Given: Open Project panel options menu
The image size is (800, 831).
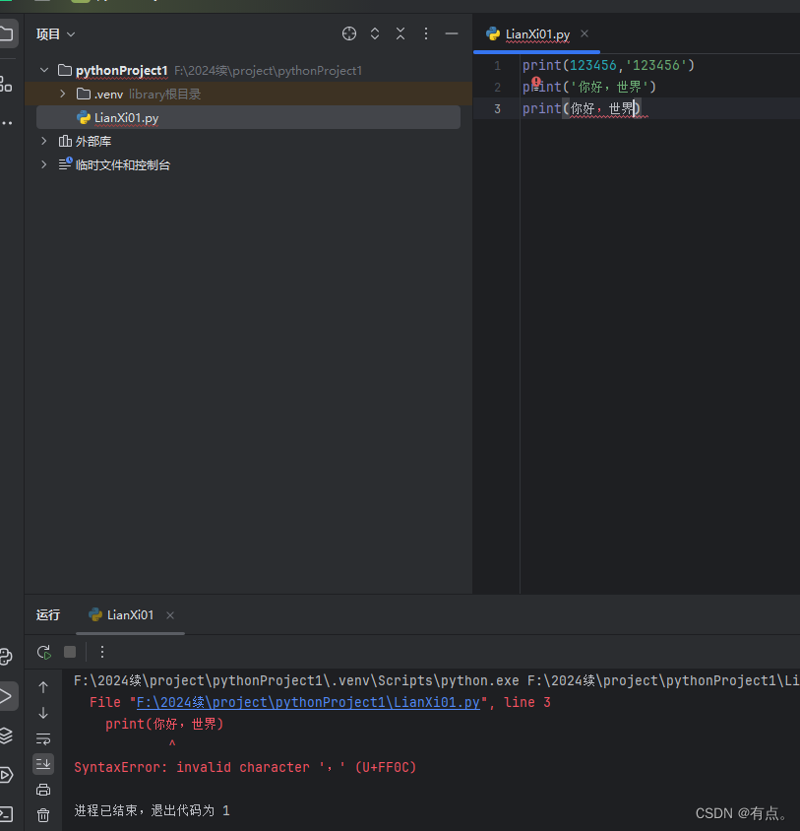Looking at the screenshot, I should [x=426, y=33].
